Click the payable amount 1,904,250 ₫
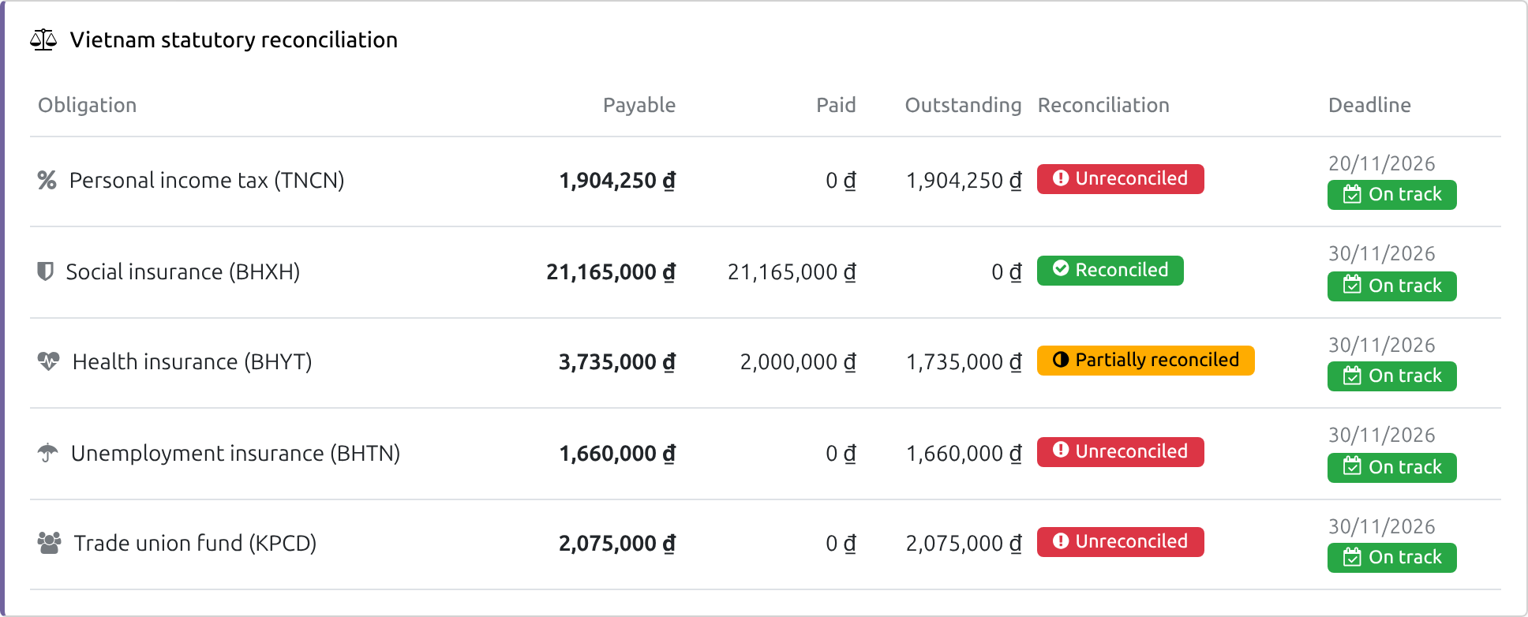Viewport: 1528px width, 617px height. (617, 181)
